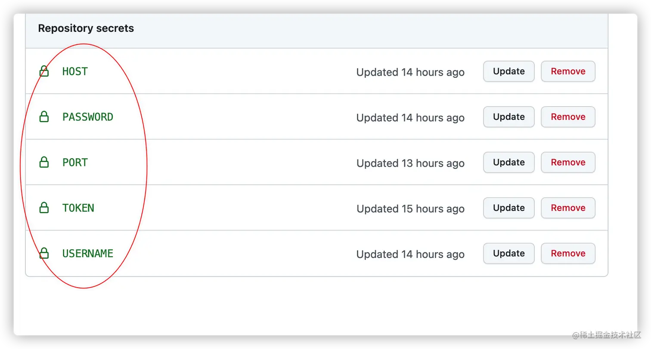Update the PASSWORD secret
Screen dimensions: 651x349
pyautogui.click(x=509, y=117)
